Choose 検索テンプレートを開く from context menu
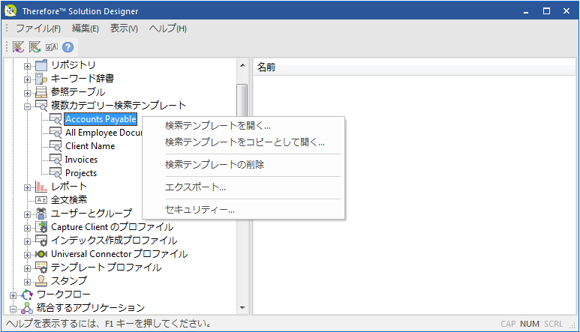The height and width of the screenshot is (332, 580). pyautogui.click(x=218, y=126)
